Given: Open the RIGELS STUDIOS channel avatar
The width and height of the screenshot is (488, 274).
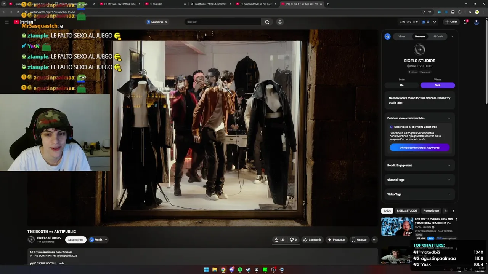Looking at the screenshot, I should click(31, 239).
